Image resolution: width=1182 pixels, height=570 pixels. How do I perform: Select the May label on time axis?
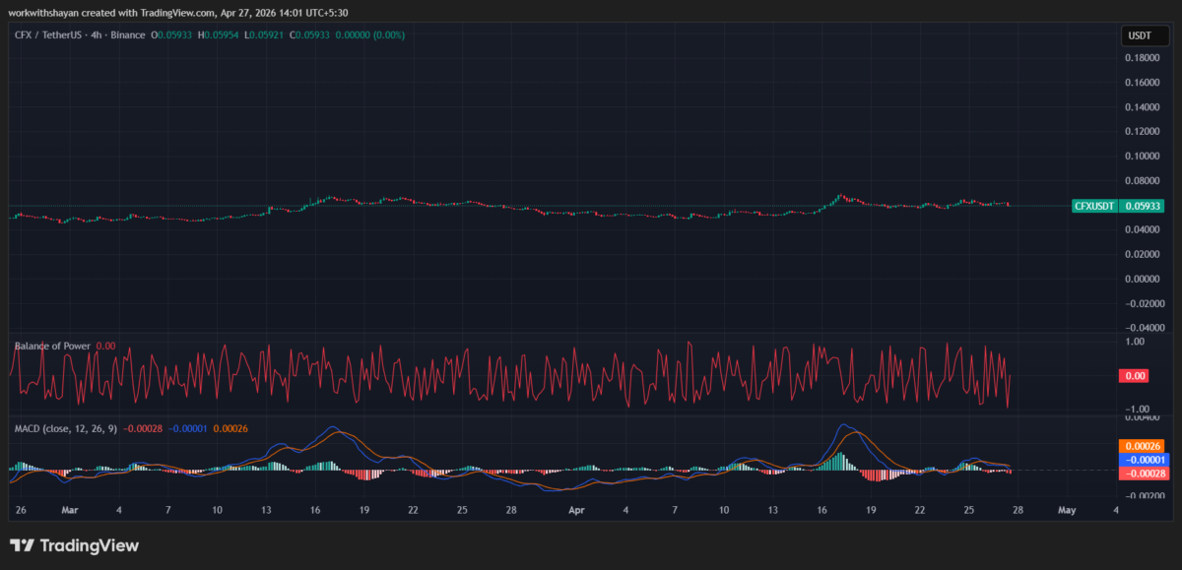(1066, 511)
